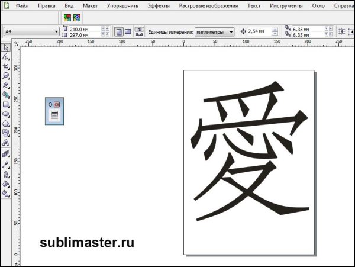Select the Rectangle tool
The height and width of the screenshot is (267, 355).
coord(6,105)
